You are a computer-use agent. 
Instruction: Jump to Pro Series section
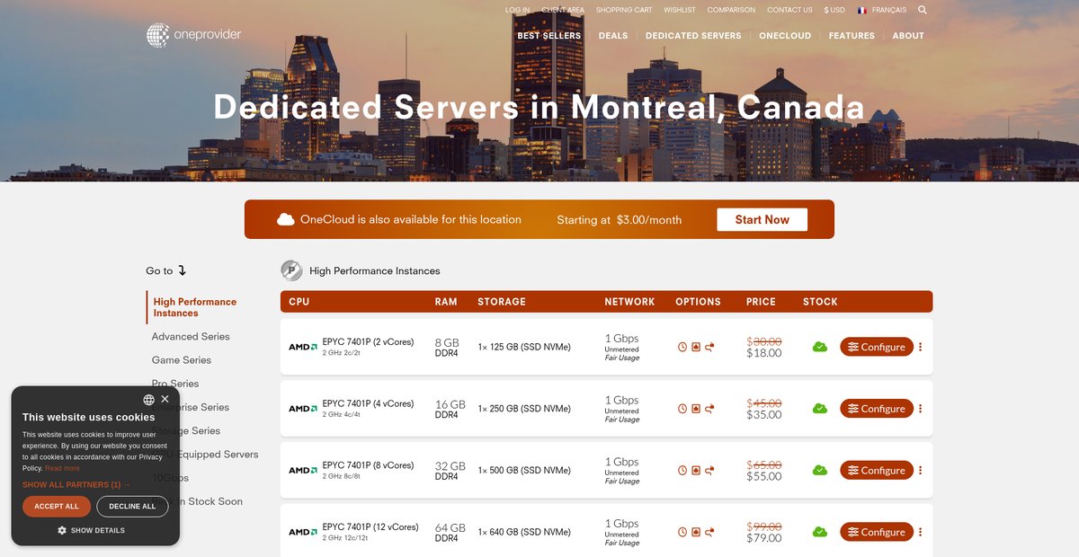(175, 384)
